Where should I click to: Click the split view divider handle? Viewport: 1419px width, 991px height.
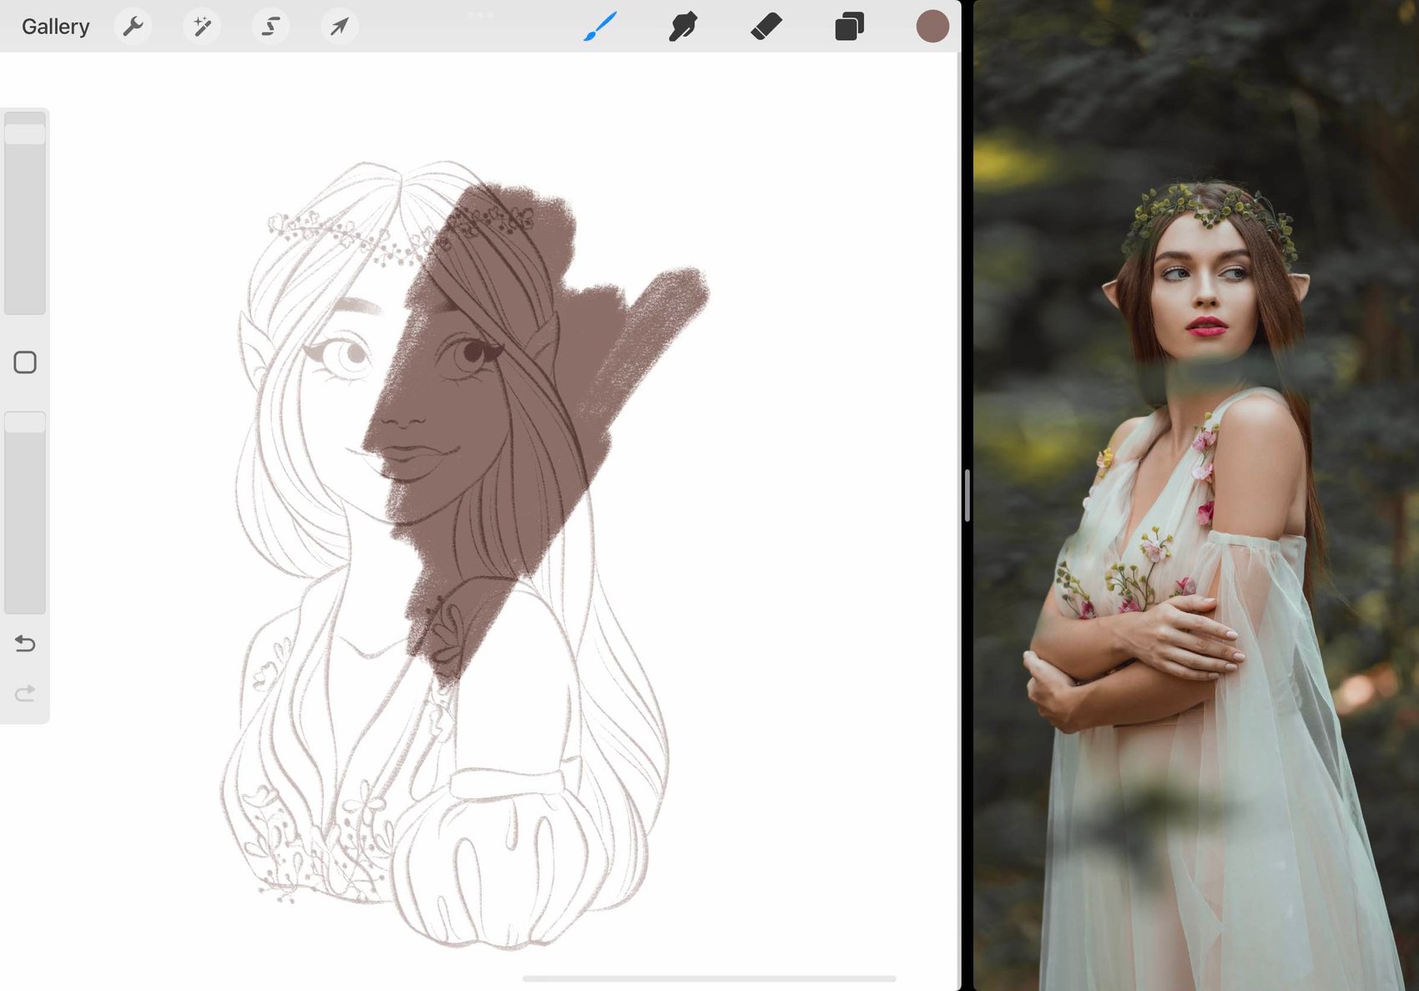(x=967, y=495)
